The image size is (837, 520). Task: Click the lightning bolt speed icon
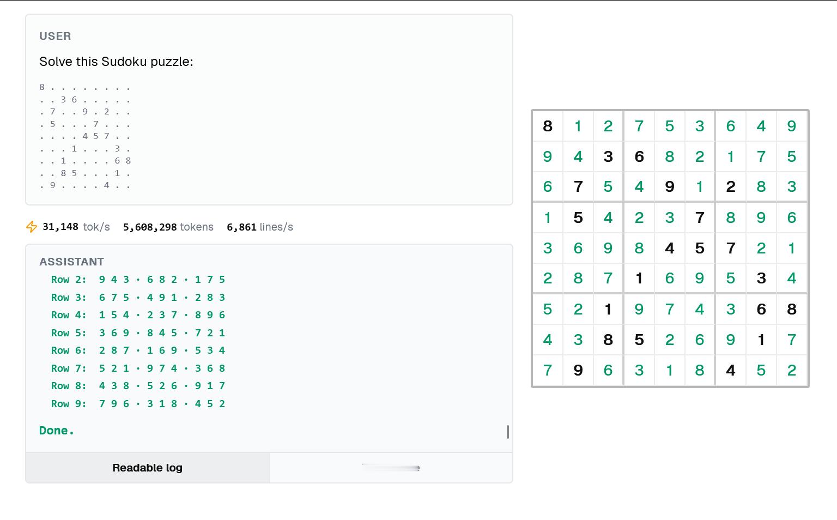tap(32, 227)
